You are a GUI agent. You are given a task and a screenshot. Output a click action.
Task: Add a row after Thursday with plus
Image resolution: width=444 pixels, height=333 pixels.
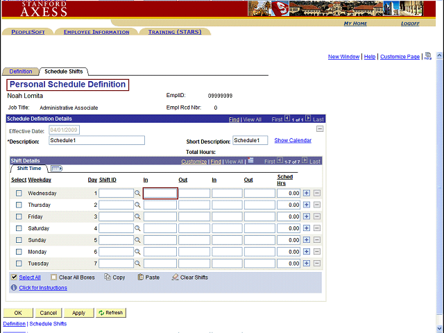pos(307,205)
